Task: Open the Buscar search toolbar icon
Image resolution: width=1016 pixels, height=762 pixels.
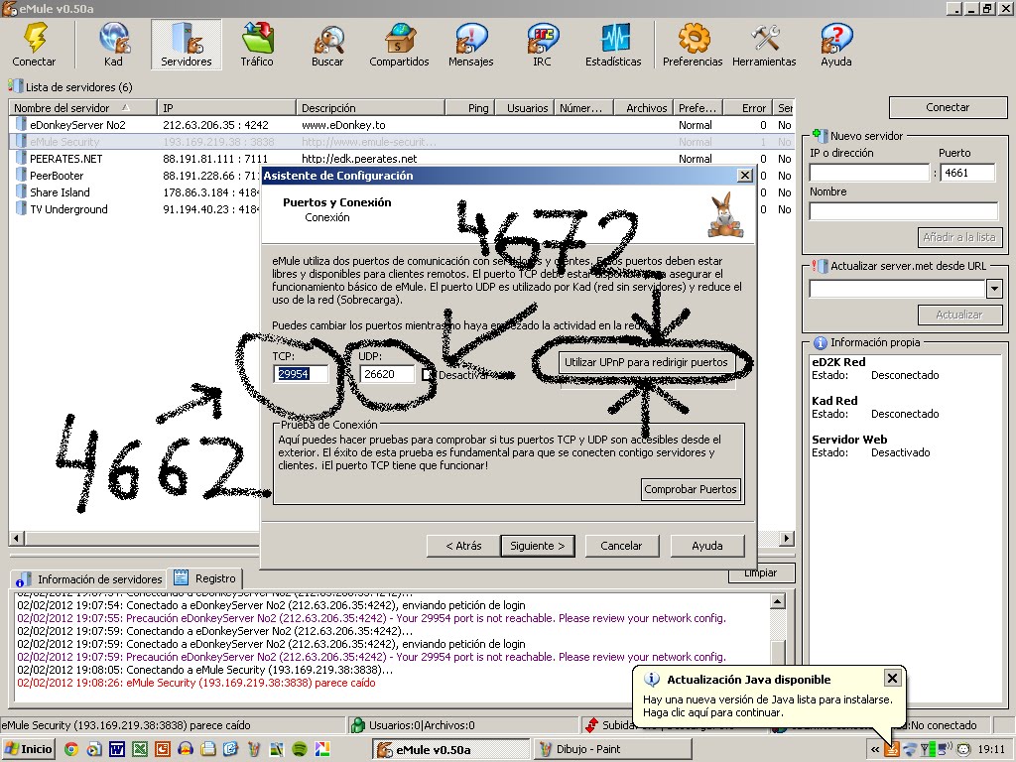Action: point(327,44)
